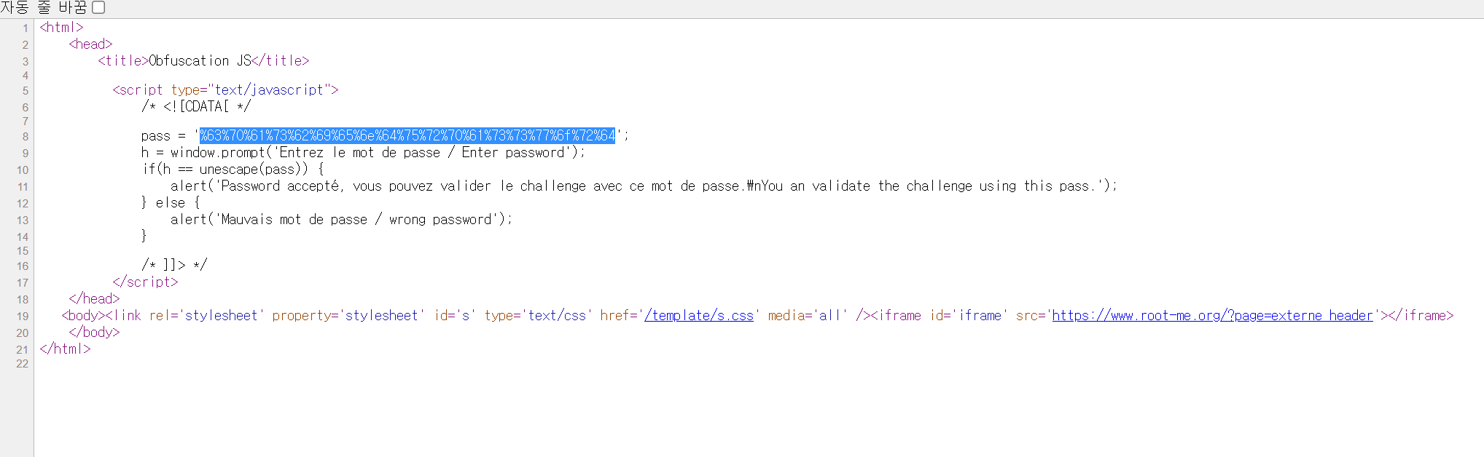This screenshot has width=1484, height=457.
Task: Click the window.prompt line of code
Action: [363, 152]
